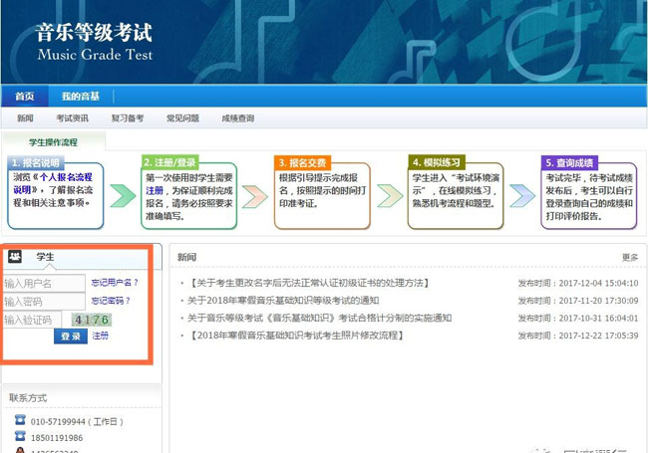Open 更多 news link
This screenshot has width=648, height=453.
point(630,258)
